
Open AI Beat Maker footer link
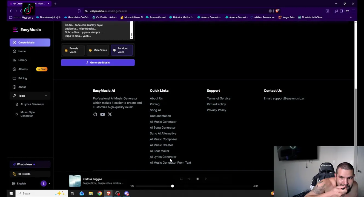tap(159, 151)
